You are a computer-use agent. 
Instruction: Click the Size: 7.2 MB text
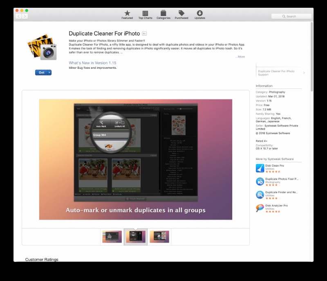tap(263, 109)
